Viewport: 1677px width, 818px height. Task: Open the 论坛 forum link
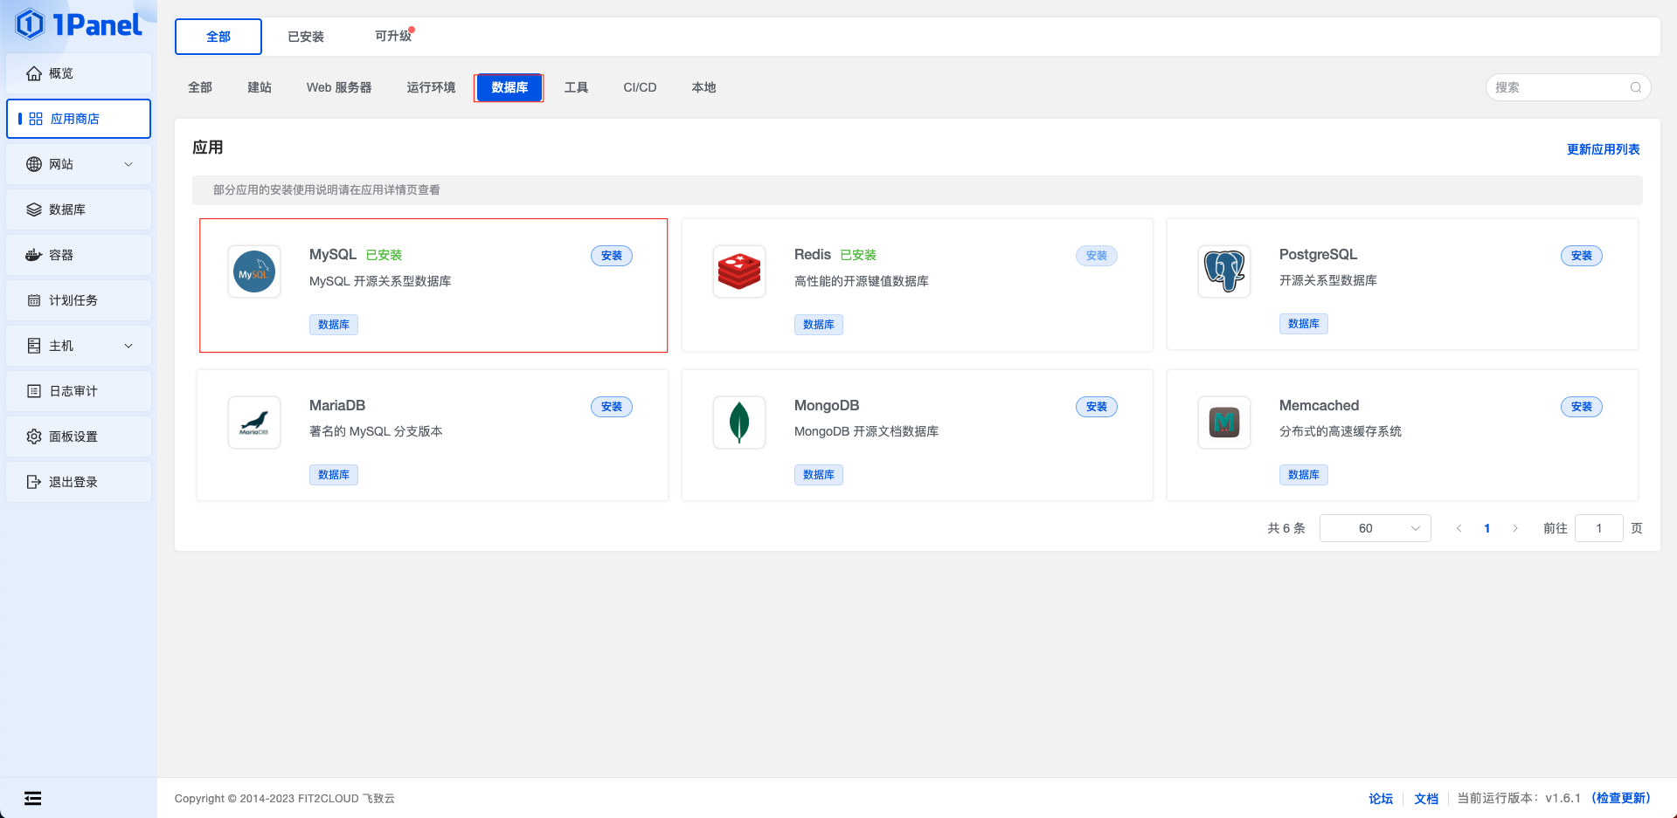[x=1381, y=799]
